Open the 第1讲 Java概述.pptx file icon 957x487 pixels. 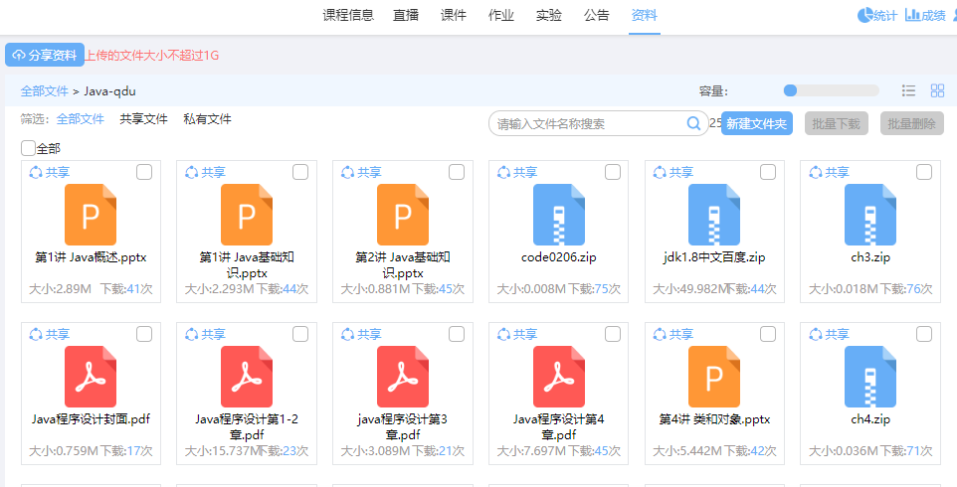pyautogui.click(x=91, y=215)
